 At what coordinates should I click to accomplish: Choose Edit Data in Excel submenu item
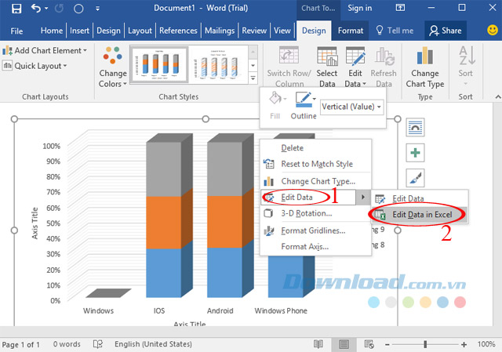click(422, 214)
